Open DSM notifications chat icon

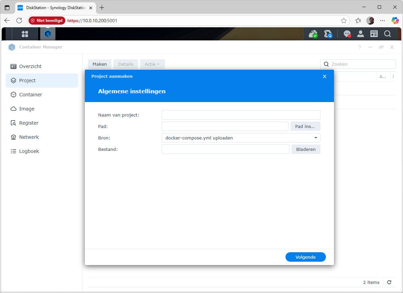[x=347, y=34]
